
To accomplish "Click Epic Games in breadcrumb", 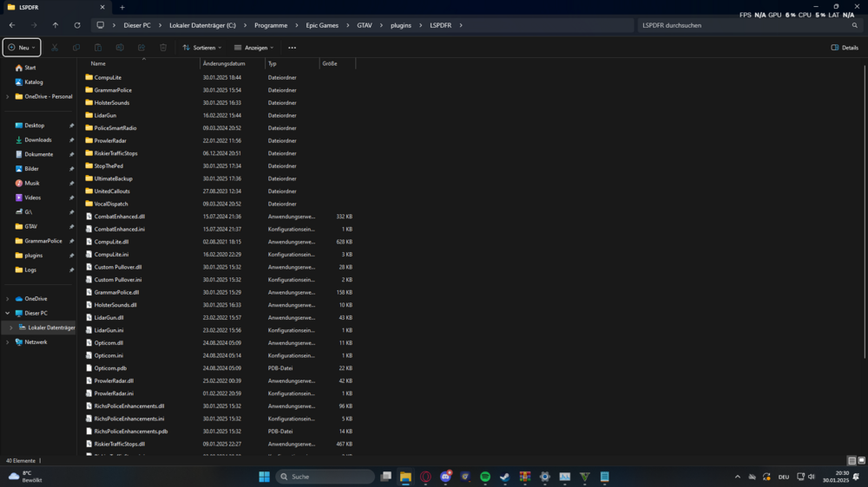I will coord(322,25).
